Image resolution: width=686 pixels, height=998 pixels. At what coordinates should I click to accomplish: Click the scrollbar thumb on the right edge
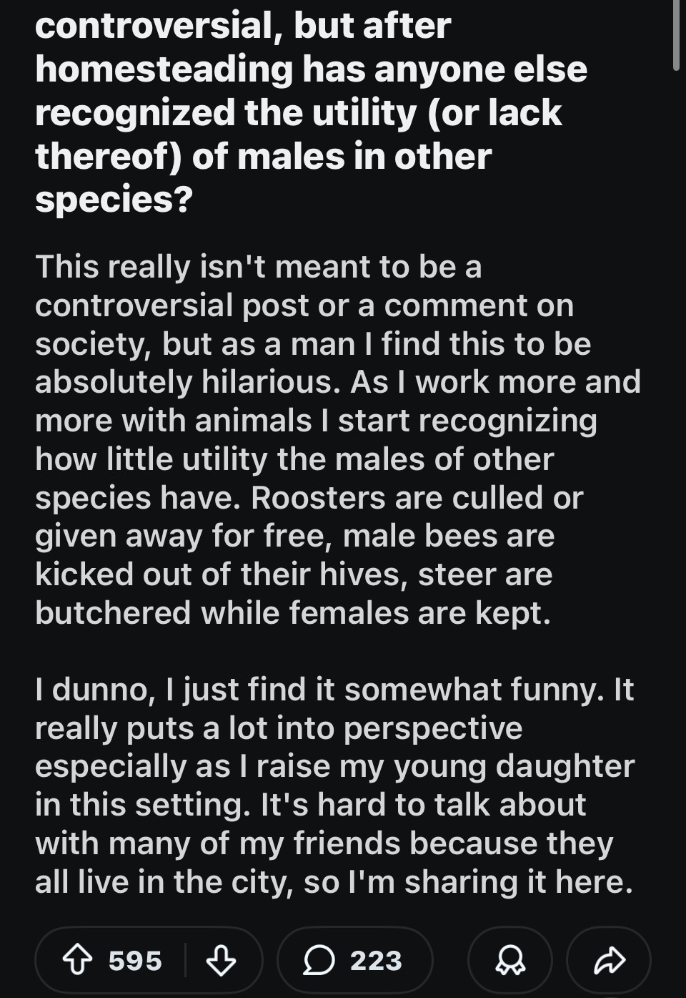(677, 34)
